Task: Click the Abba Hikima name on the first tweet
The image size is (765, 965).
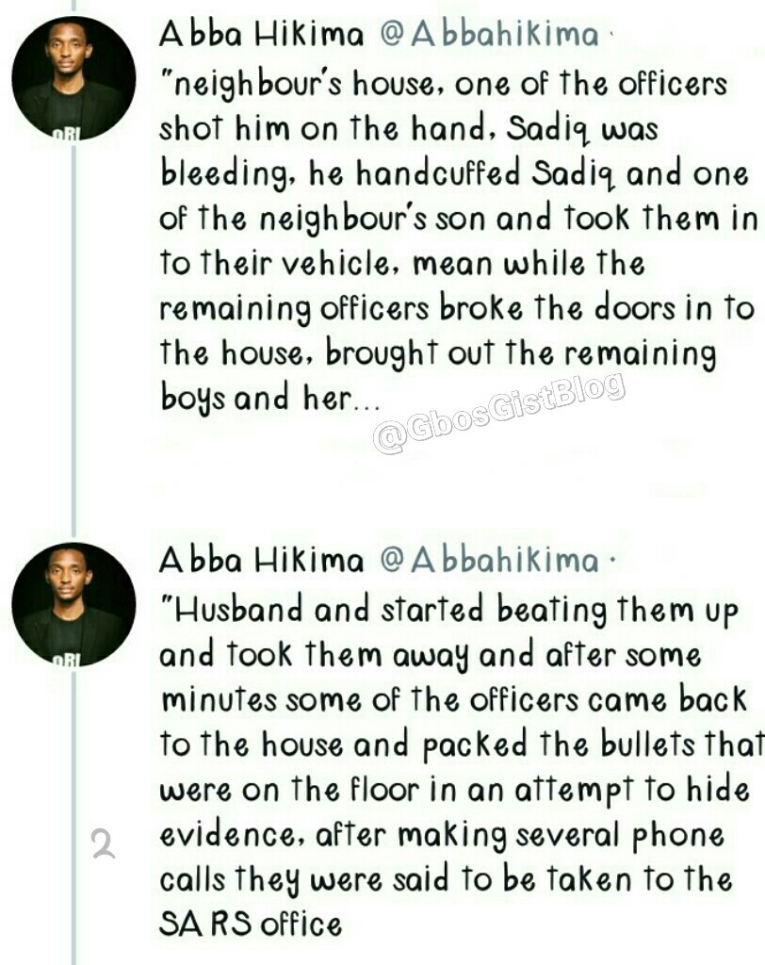Action: [x=262, y=33]
